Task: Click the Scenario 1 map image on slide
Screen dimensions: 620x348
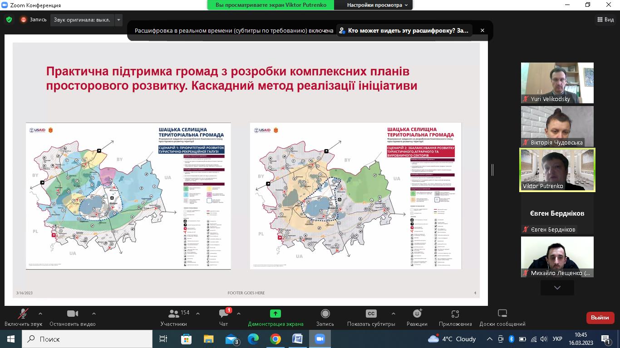Action: pyautogui.click(x=128, y=196)
